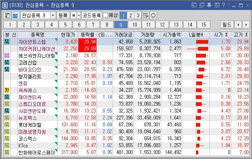
Task: Toggle the 예상 checkbox
Action: pyautogui.click(x=105, y=15)
